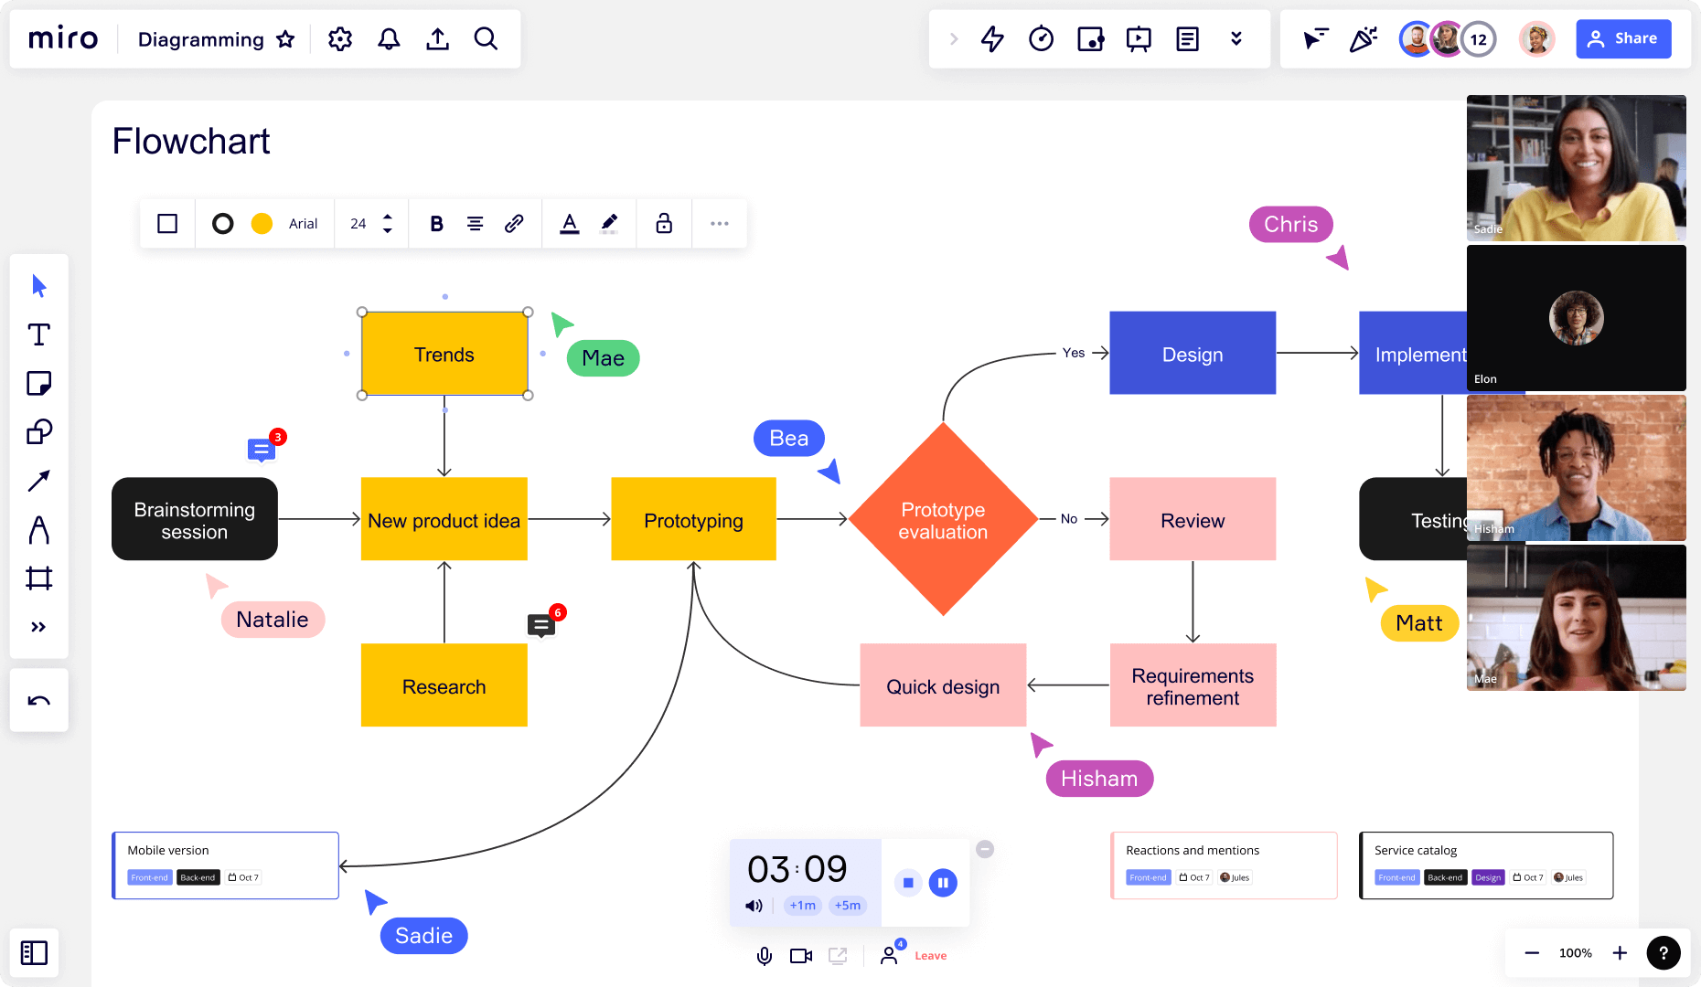This screenshot has width=1701, height=987.
Task: Select the Connection line tool
Action: 38,481
